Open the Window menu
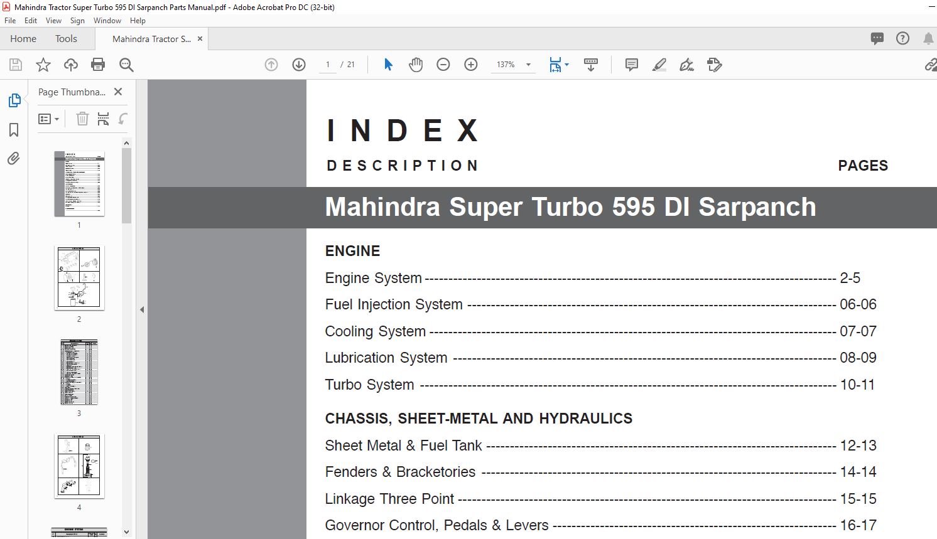Viewport: 937px width, 539px height. click(107, 21)
